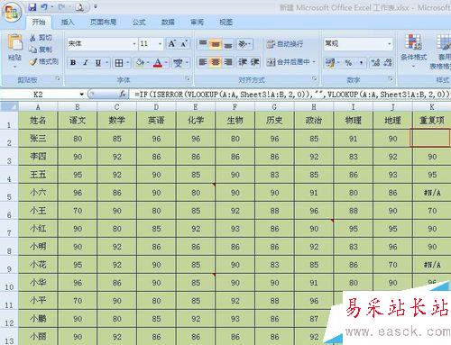Undo the last action
This screenshot has height=345, width=451.
tap(44, 7)
